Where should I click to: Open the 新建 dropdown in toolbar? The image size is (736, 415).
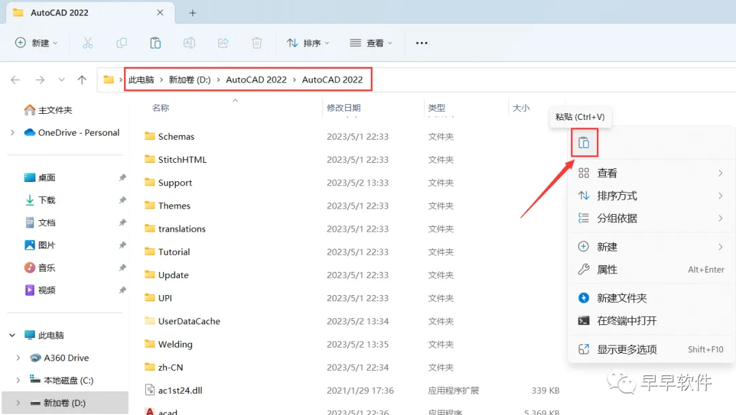pos(37,43)
